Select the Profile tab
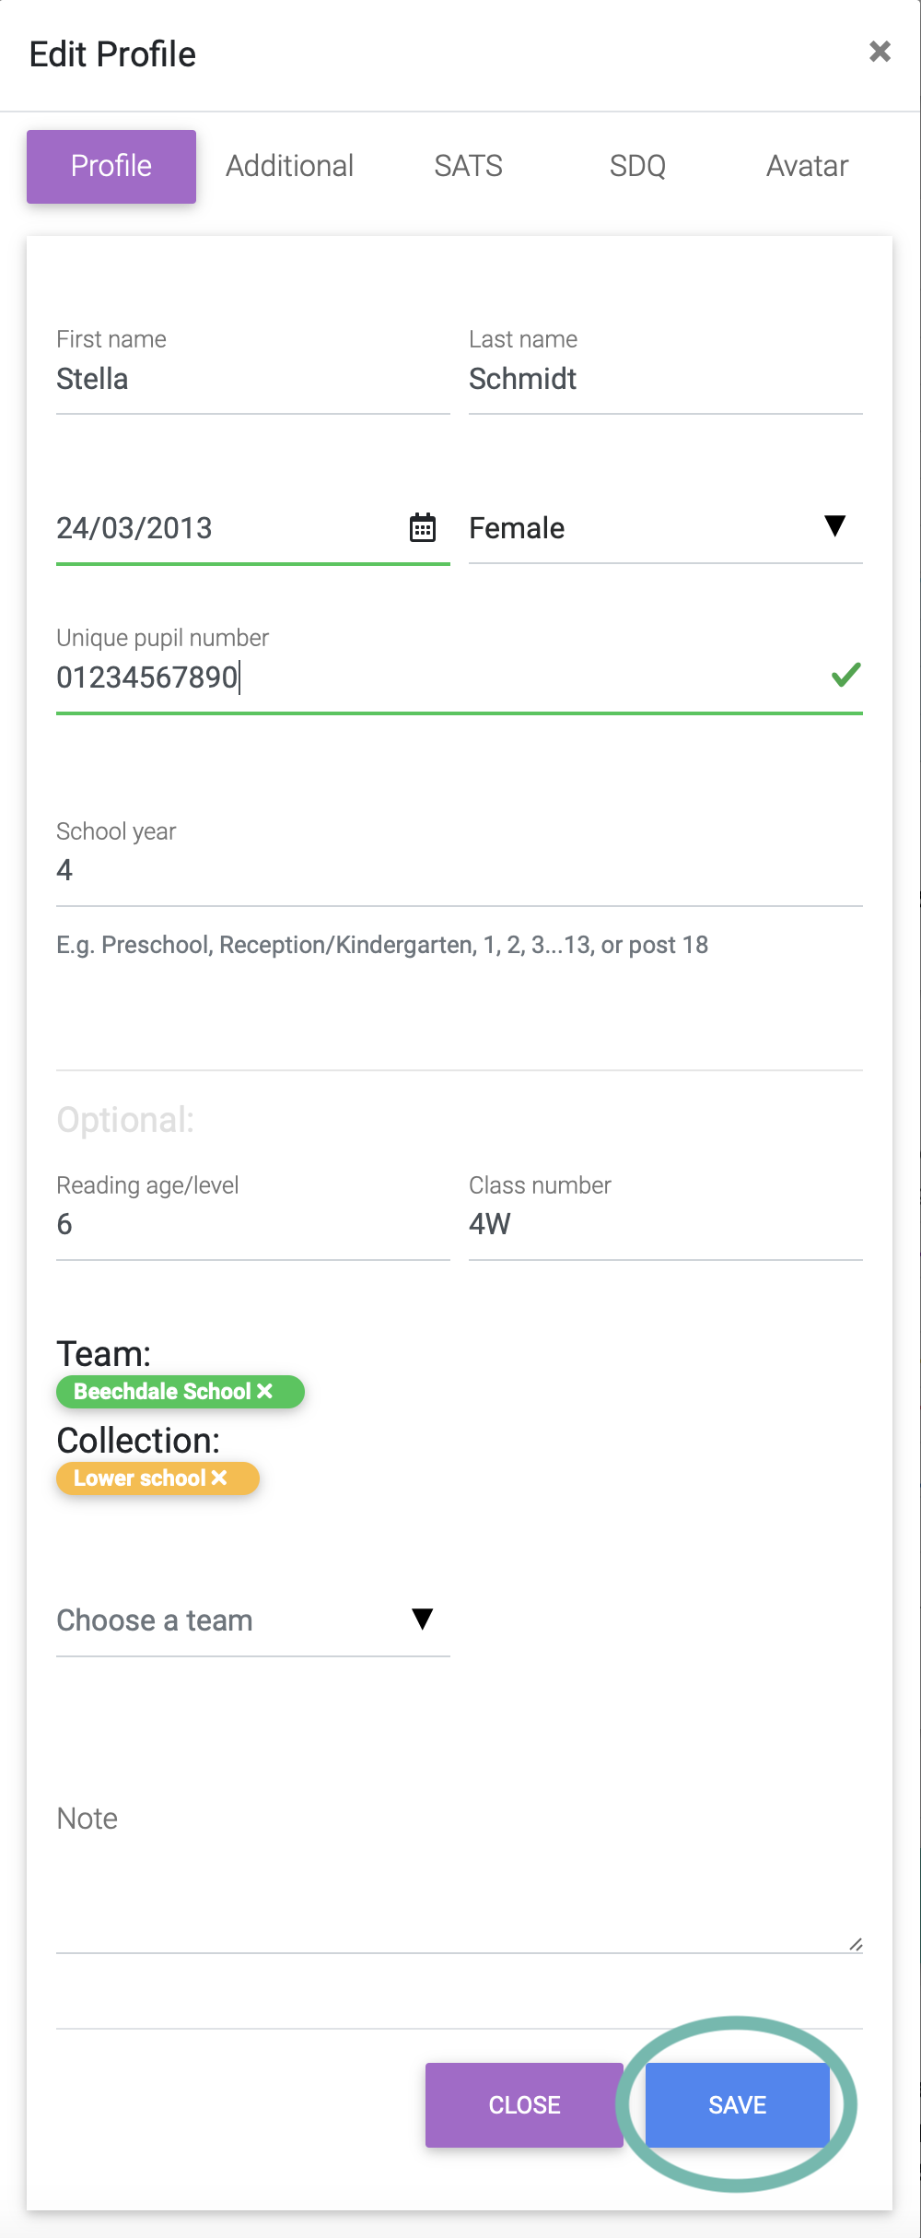Image resolution: width=921 pixels, height=2238 pixels. coord(111,166)
